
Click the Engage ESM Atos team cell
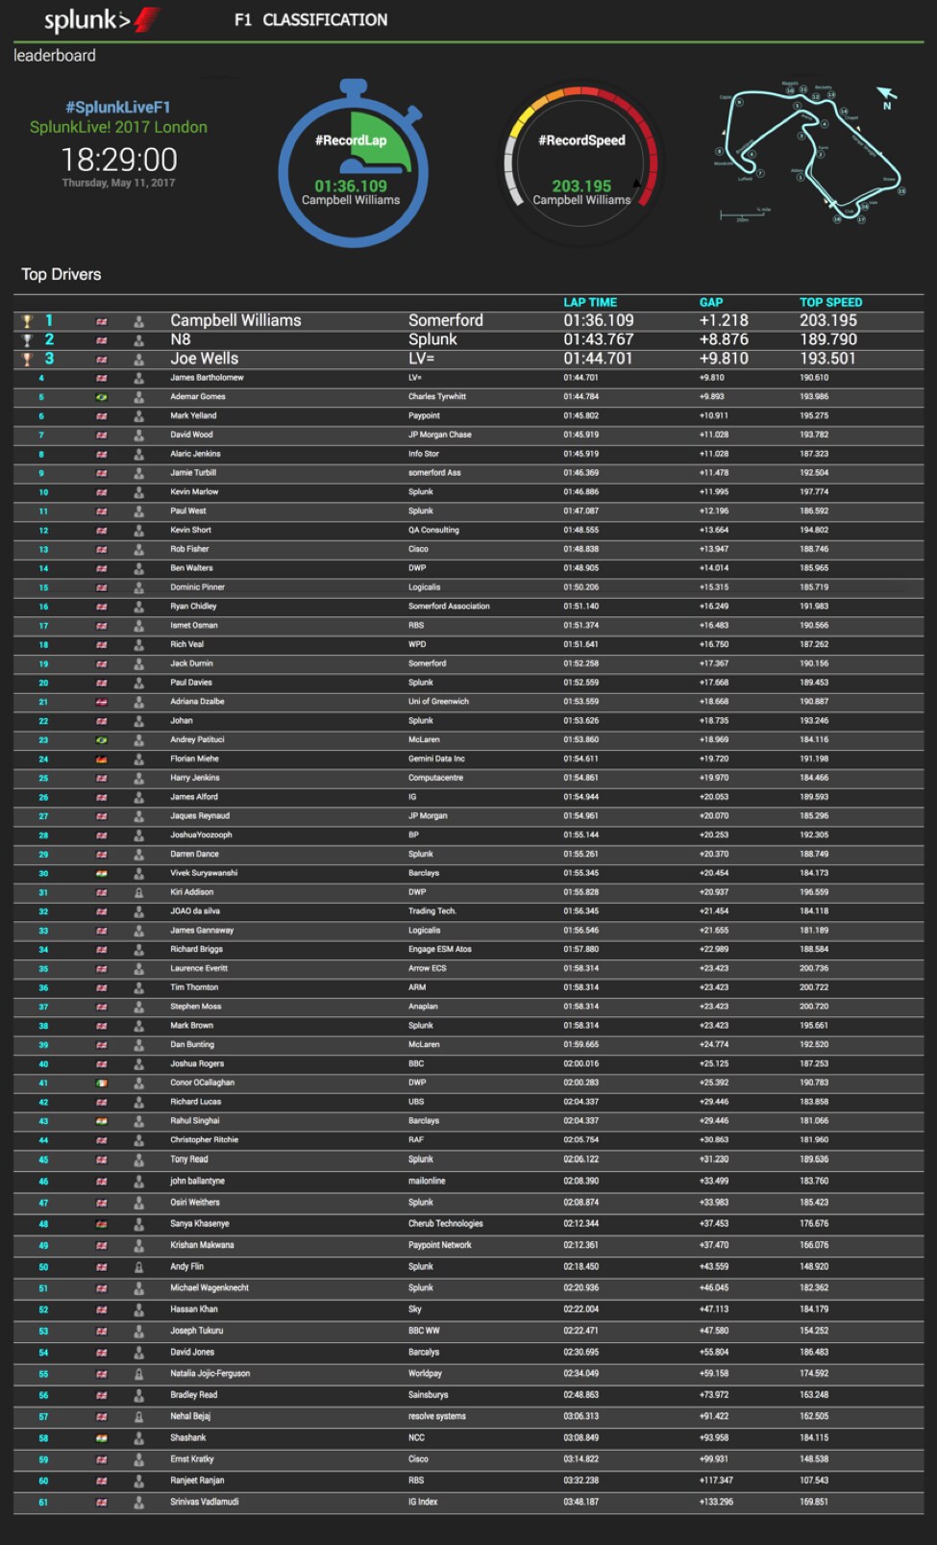coord(440,950)
